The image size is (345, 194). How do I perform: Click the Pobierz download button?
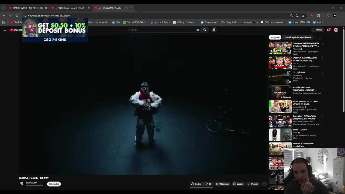pyautogui.click(x=253, y=184)
